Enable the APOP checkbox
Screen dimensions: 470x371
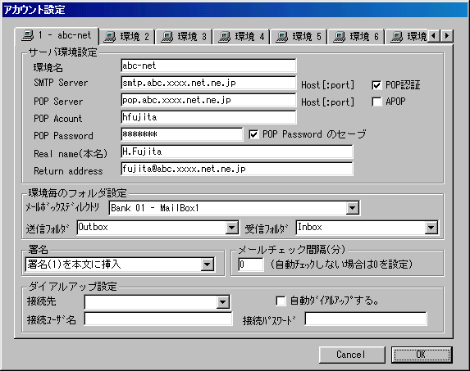[376, 102]
